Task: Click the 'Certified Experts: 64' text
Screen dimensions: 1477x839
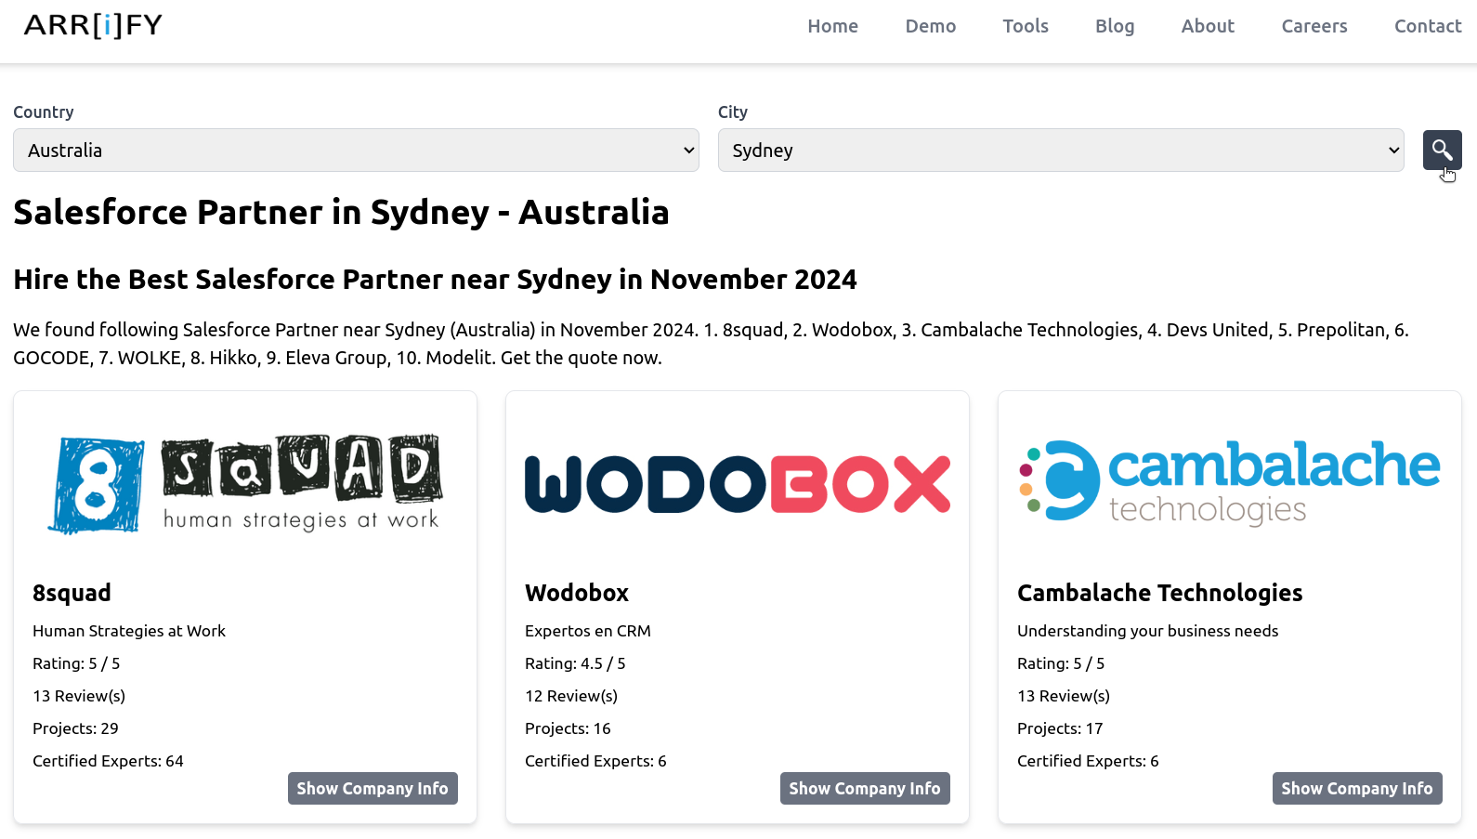Action: click(x=108, y=761)
